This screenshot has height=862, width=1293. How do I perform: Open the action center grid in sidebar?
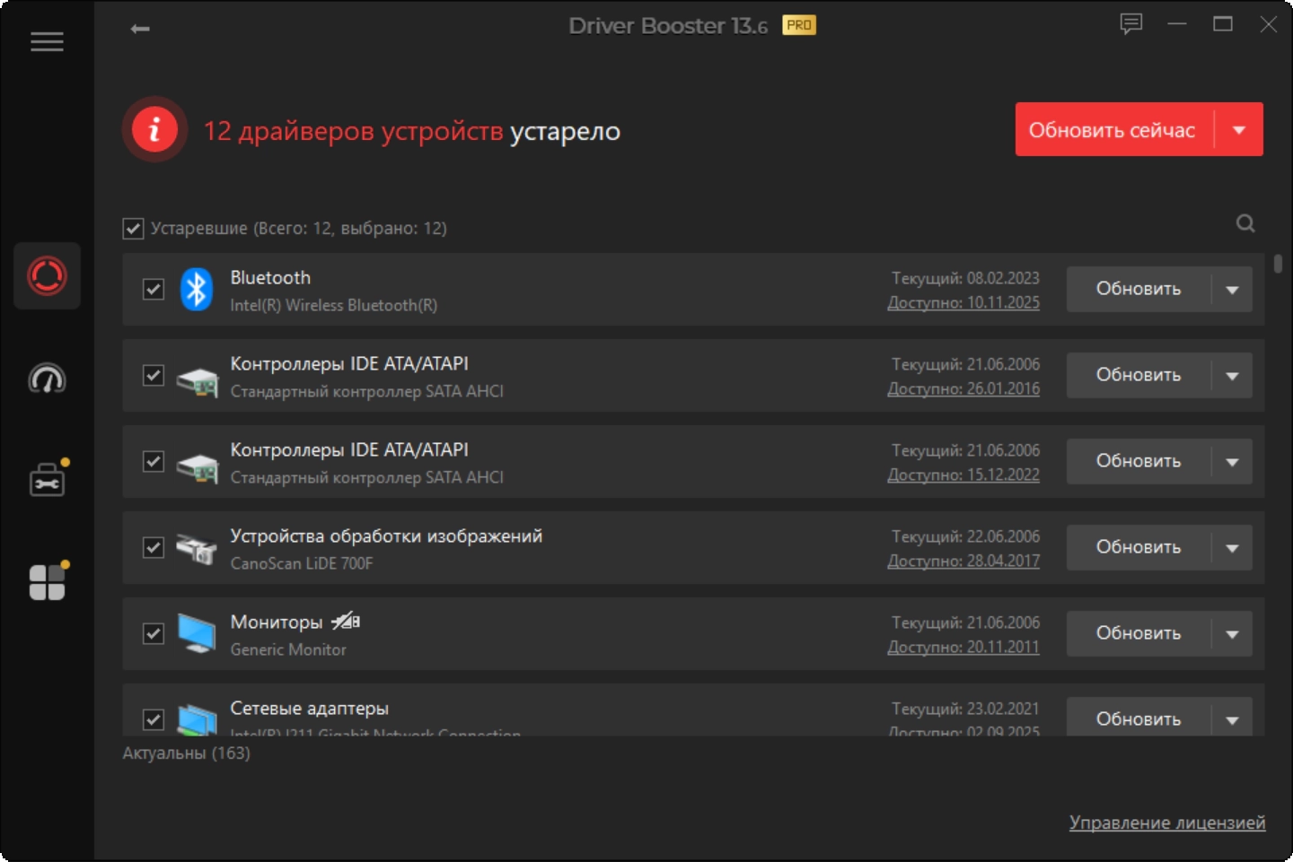47,581
